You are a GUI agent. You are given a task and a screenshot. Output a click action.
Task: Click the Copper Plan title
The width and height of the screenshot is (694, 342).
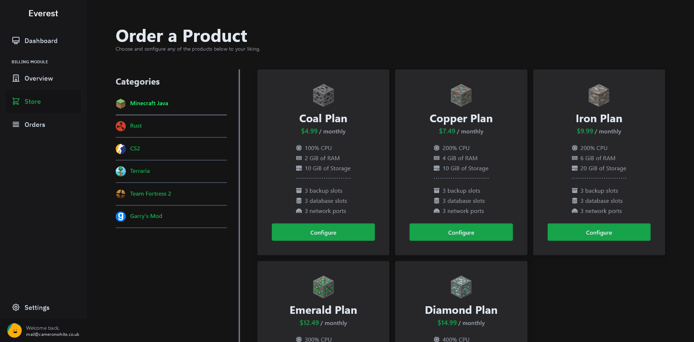point(461,119)
